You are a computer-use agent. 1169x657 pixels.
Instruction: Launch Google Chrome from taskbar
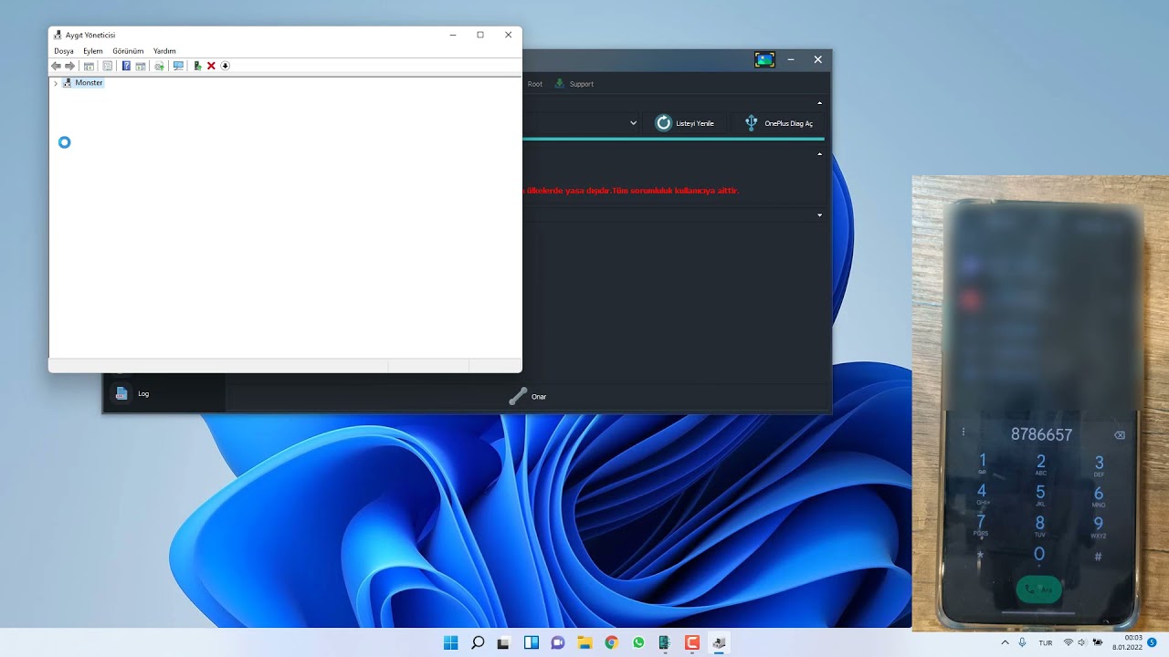point(611,642)
